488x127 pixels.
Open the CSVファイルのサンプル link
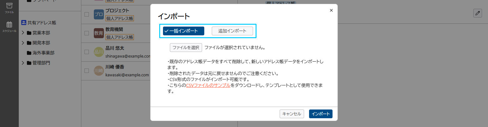click(208, 85)
